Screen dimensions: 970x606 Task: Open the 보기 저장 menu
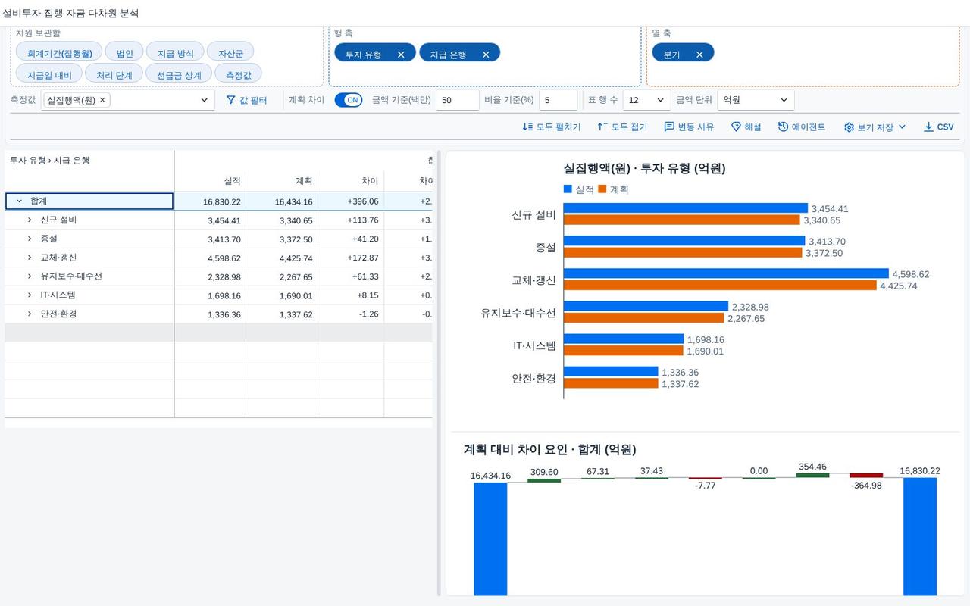875,127
